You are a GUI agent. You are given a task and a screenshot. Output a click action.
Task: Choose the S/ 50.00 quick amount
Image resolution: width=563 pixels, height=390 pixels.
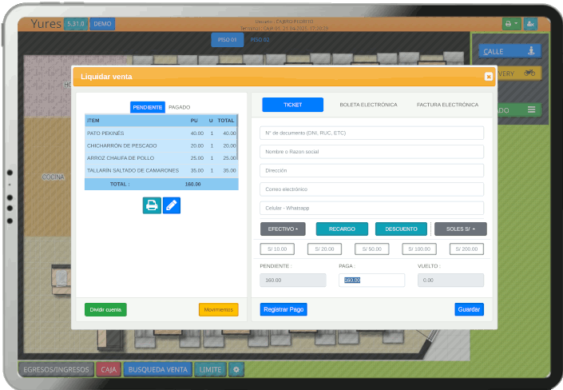(x=371, y=249)
